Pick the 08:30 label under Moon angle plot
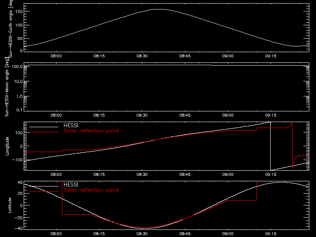This screenshot has width=316, height=237. tap(142, 115)
